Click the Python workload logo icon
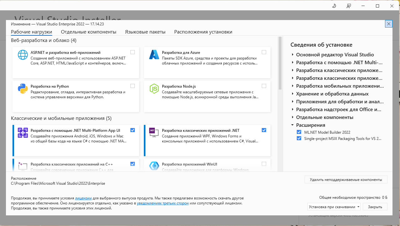This screenshot has height=226, width=400. [x=23, y=89]
